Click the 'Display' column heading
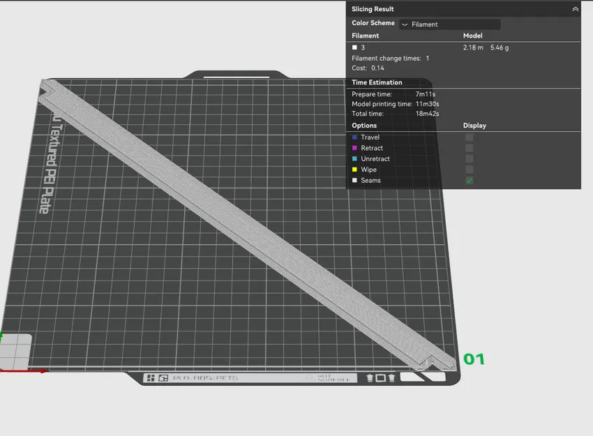593x436 pixels. click(x=474, y=126)
